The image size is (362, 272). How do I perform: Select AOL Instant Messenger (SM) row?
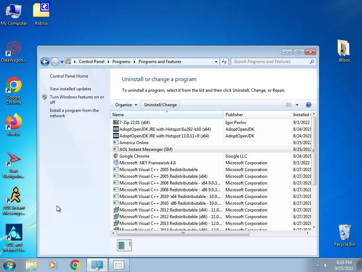coord(211,149)
